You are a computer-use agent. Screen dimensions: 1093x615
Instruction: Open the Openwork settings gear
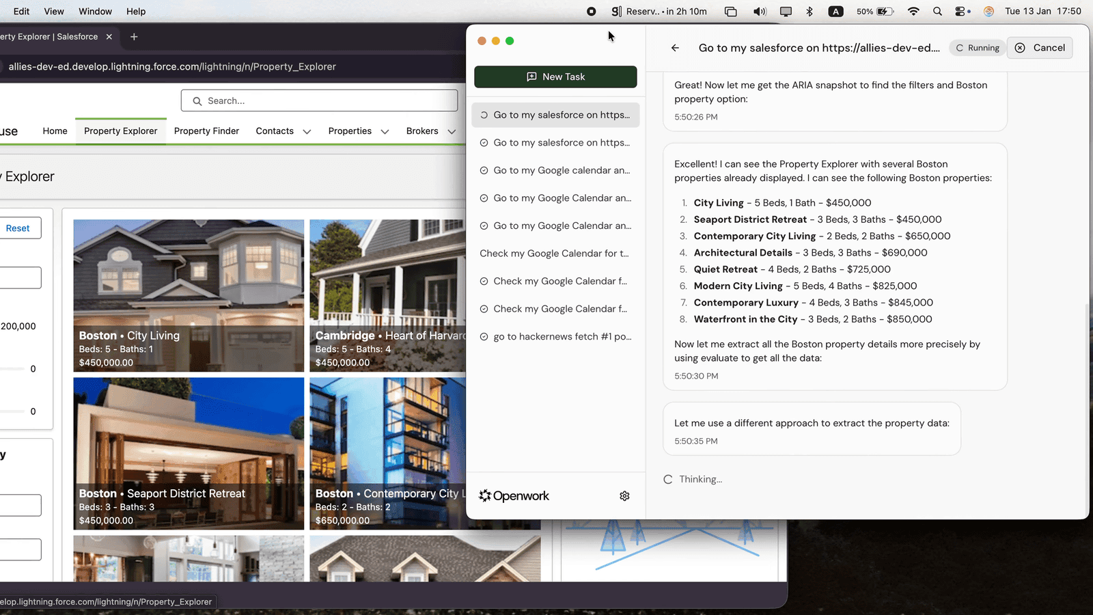[x=624, y=495]
